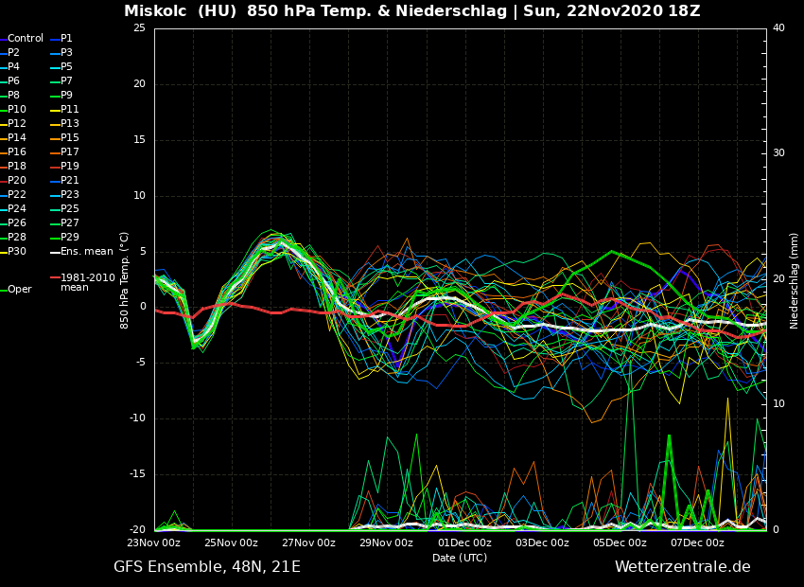804x587 pixels.
Task: Click the P30 legend entry
Action: point(17,252)
